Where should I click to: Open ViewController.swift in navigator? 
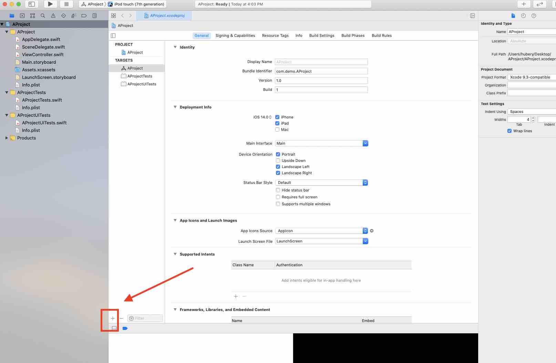point(43,54)
